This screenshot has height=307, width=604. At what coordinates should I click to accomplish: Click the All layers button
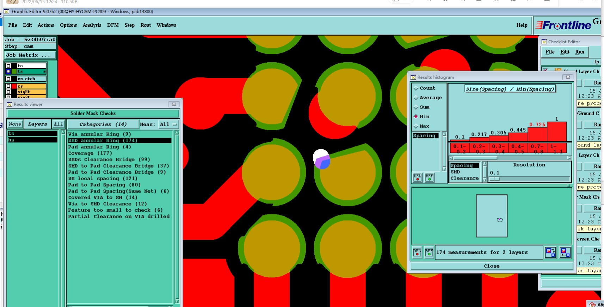[x=58, y=124]
